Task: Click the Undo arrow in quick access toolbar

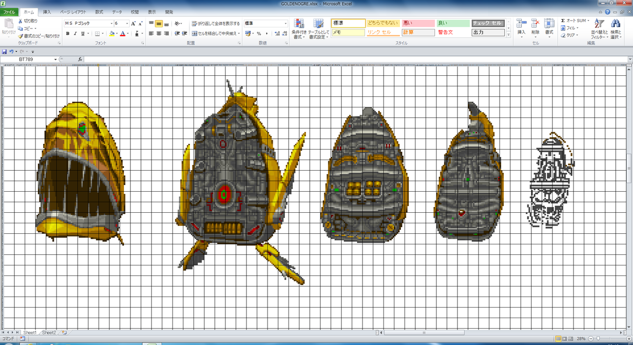Action: [11, 52]
